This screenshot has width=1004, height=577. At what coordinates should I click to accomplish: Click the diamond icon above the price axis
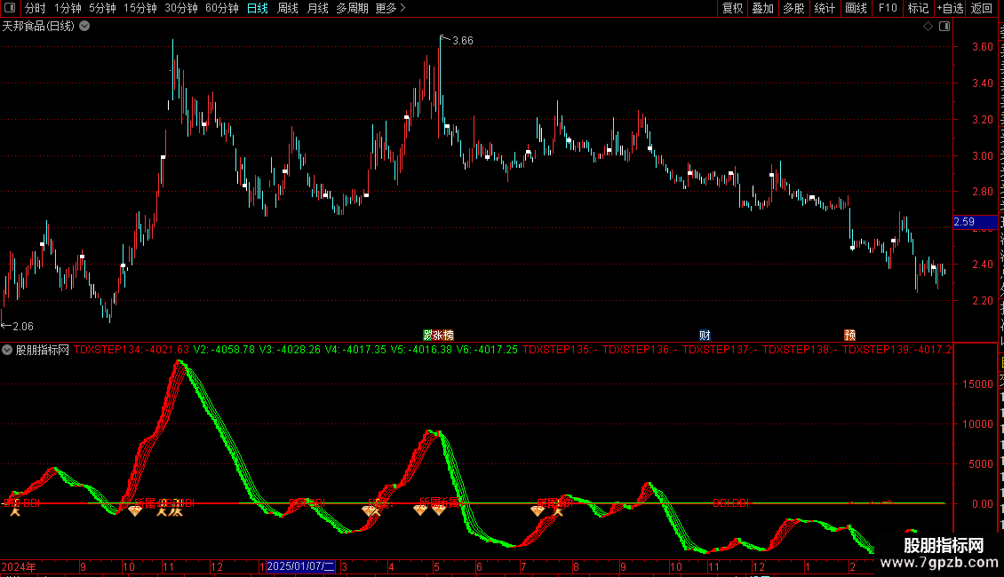[928, 27]
